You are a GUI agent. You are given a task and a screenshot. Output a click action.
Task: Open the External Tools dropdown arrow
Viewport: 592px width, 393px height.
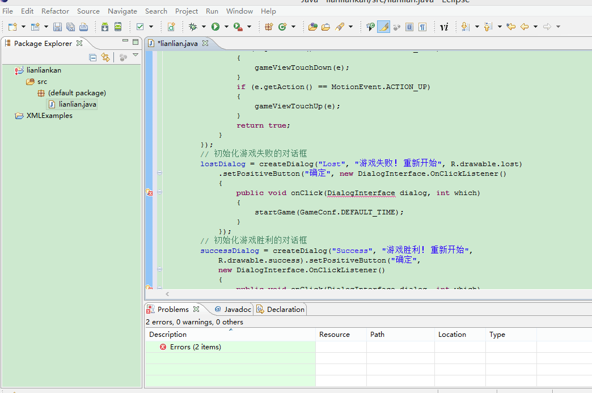[x=249, y=27]
